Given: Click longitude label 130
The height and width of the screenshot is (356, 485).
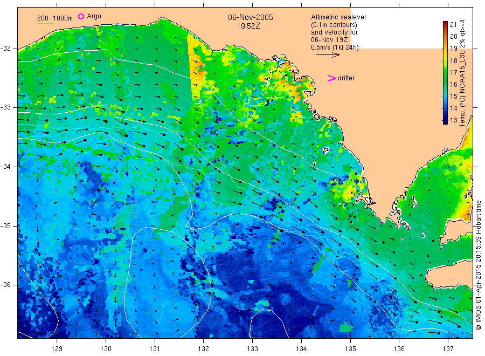Looking at the screenshot, I should click(x=106, y=349).
